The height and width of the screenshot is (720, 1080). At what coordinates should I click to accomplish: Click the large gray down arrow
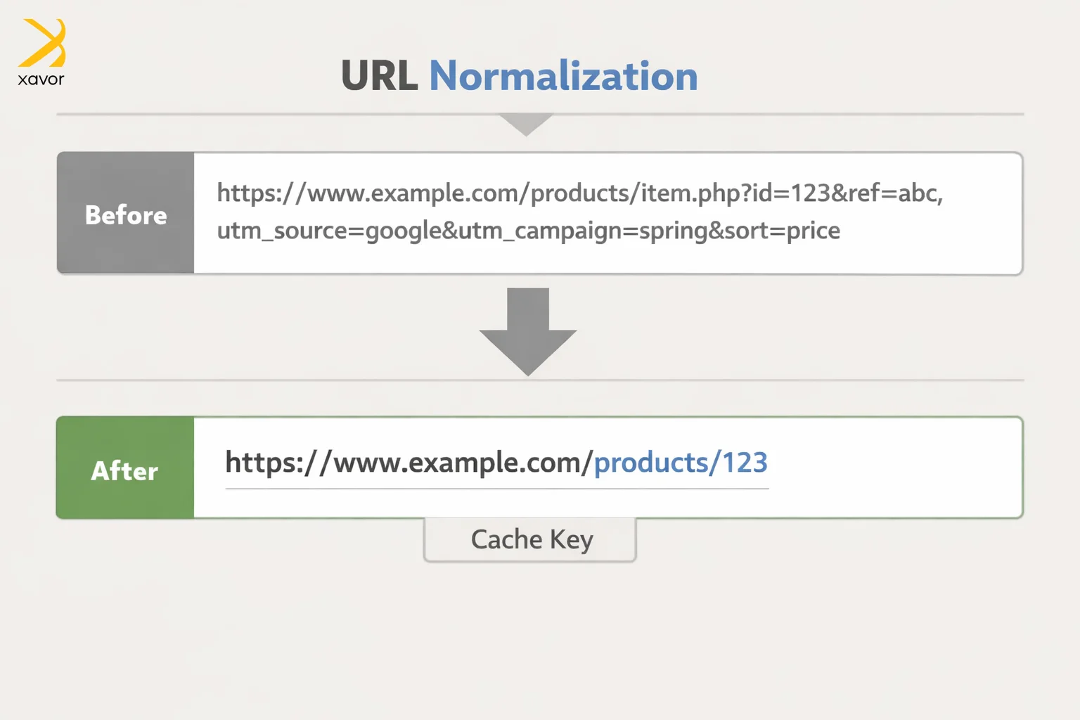pos(528,330)
